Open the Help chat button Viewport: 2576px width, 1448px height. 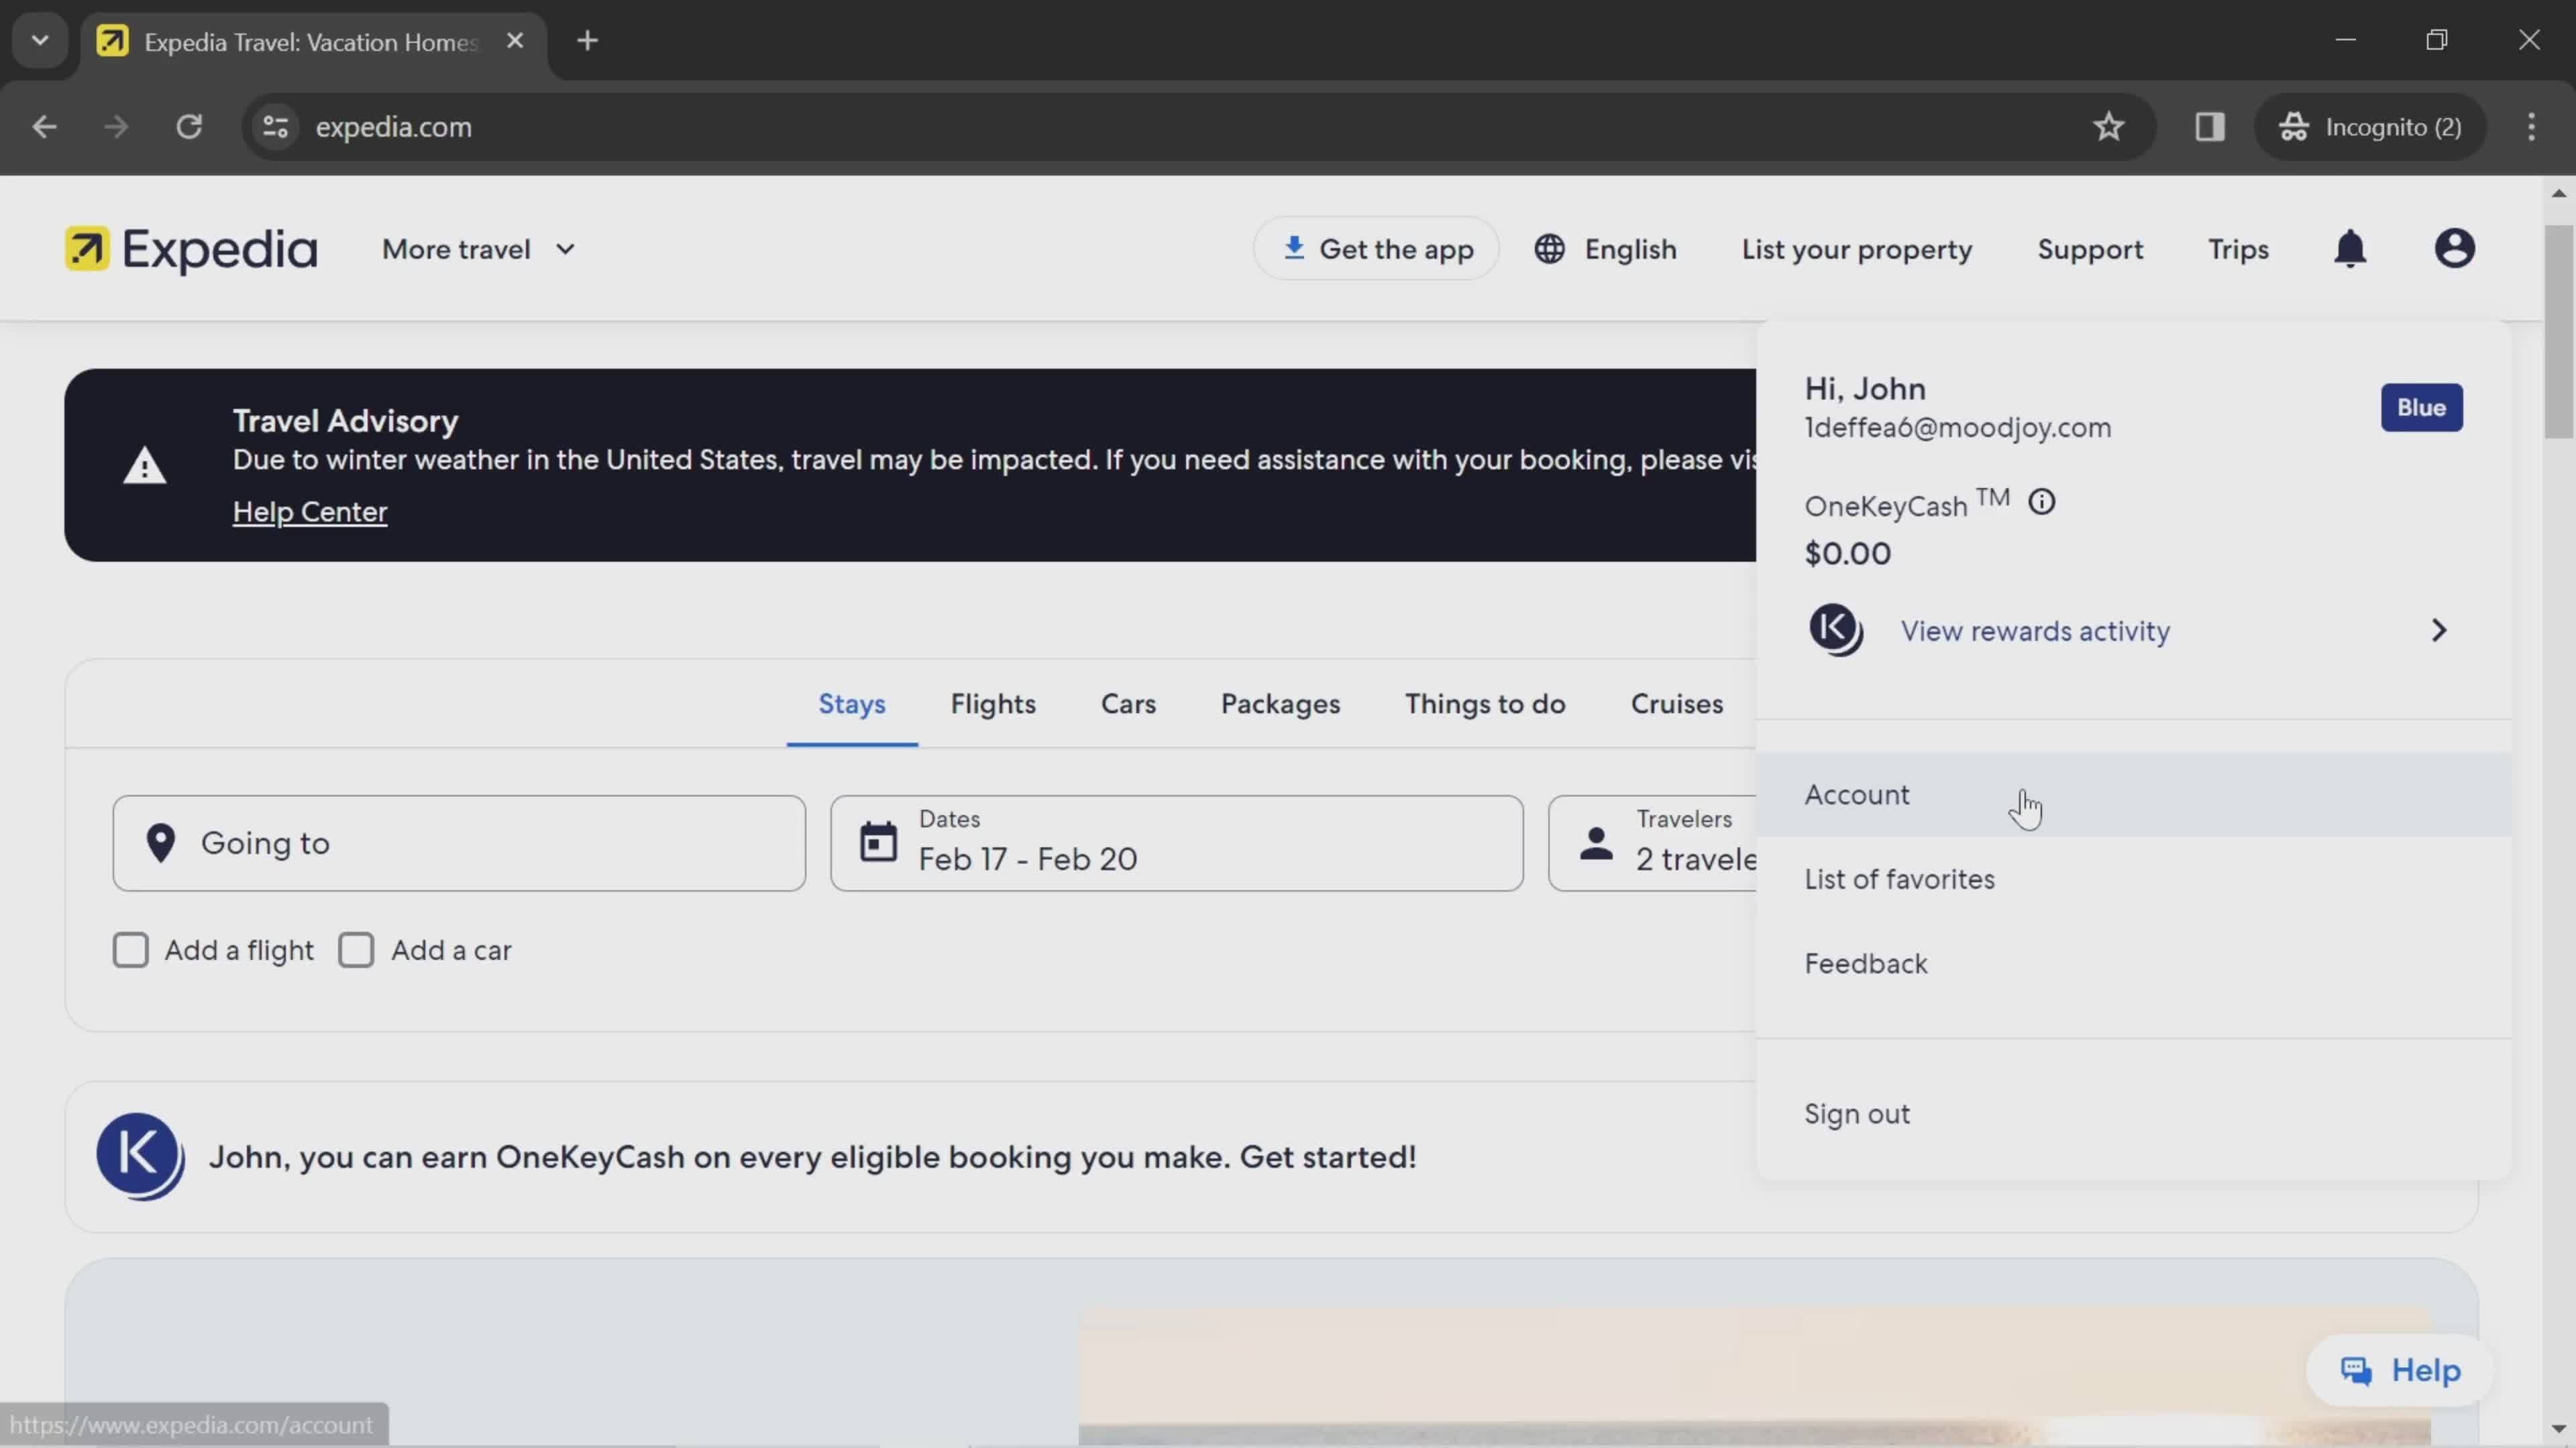pos(2399,1370)
